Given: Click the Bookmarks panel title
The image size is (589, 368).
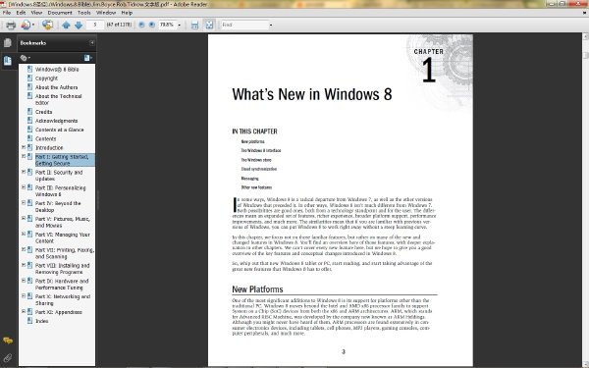Looking at the screenshot, I should [x=33, y=43].
